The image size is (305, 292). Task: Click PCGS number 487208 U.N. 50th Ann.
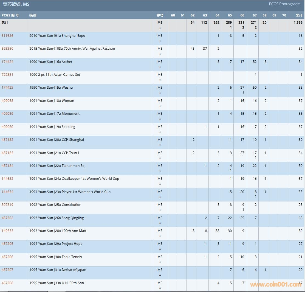pyautogui.click(x=7, y=283)
